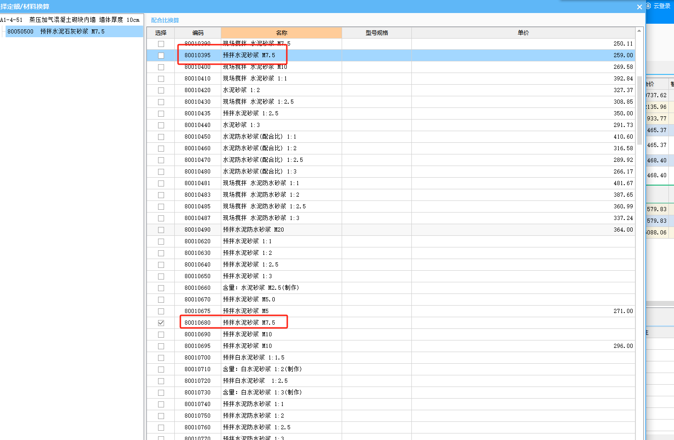This screenshot has height=440, width=674.
Task: Click name cell 含量：水泥砂浆 M2.5(制作)
Action: [282, 288]
